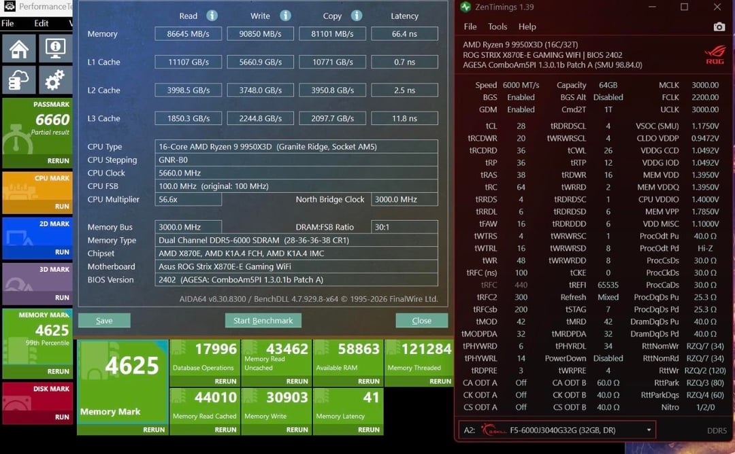This screenshot has width=735, height=454.
Task: Maximize the ZenTimings window
Action: (685, 7)
